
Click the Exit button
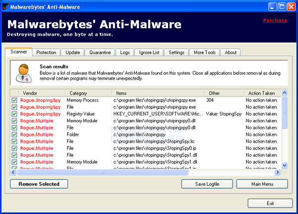[270, 204]
